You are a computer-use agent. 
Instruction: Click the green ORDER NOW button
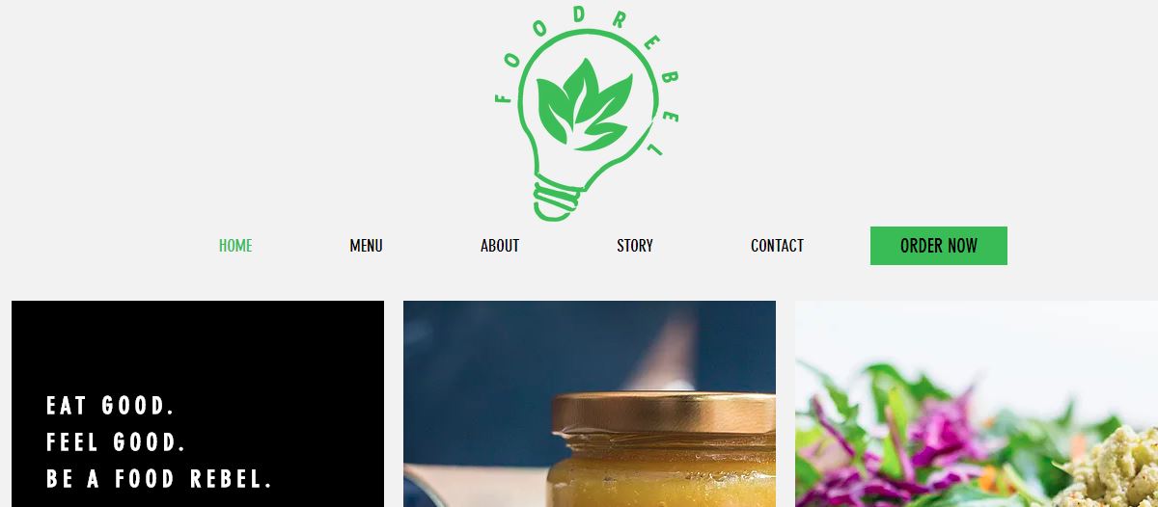click(x=939, y=246)
